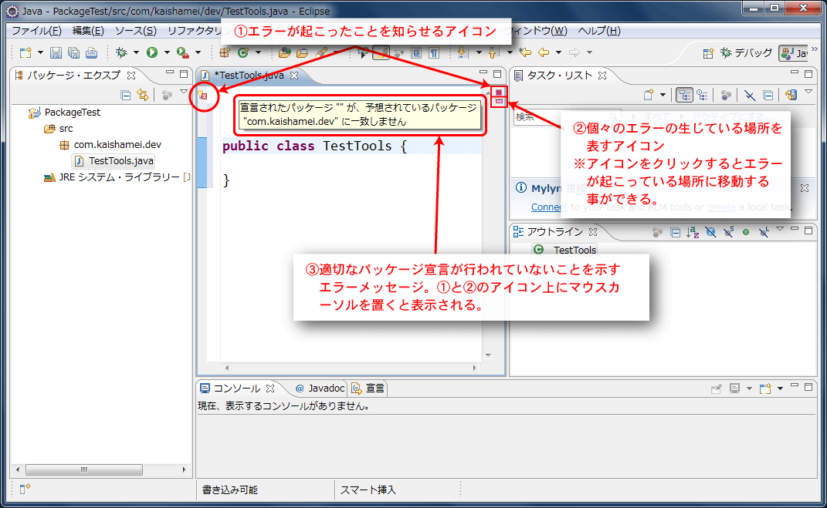
Task: Collapse all in Package Explorer
Action: (x=126, y=96)
